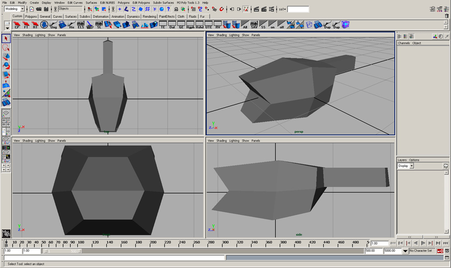This screenshot has width=451, height=268.
Task: Toggle construction history on/off
Action: 246,9
